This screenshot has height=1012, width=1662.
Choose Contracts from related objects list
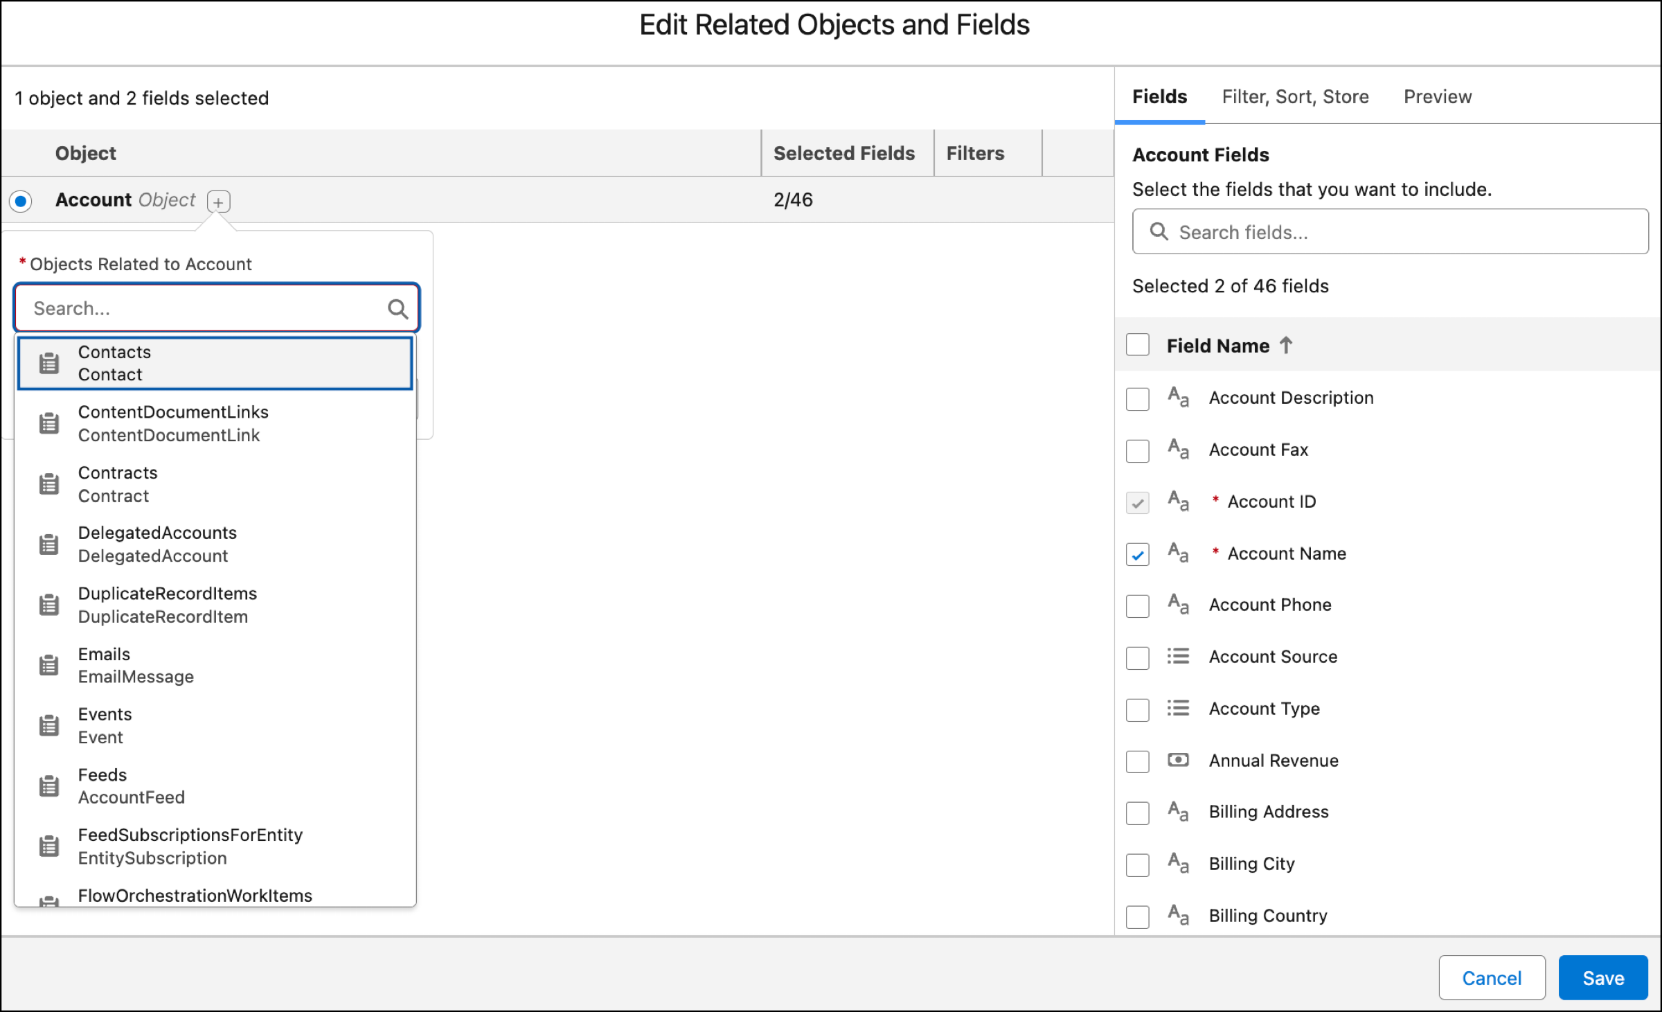click(215, 484)
